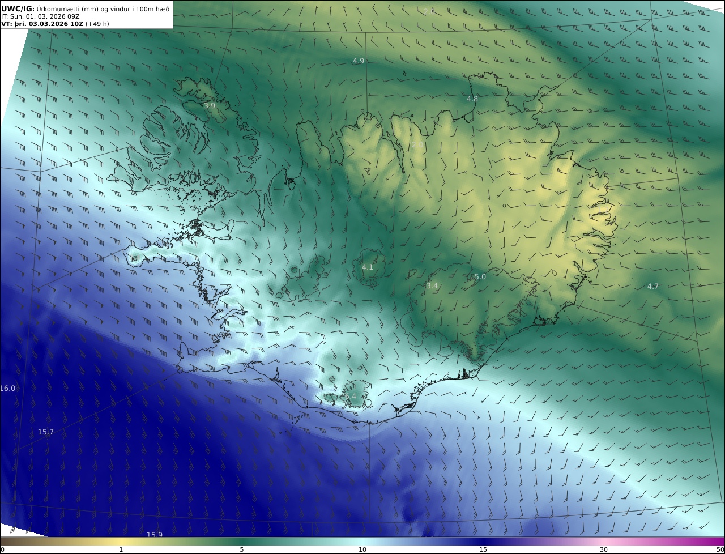
Task: Click the 15.9 value label near the bottom edge
Action: pyautogui.click(x=155, y=535)
